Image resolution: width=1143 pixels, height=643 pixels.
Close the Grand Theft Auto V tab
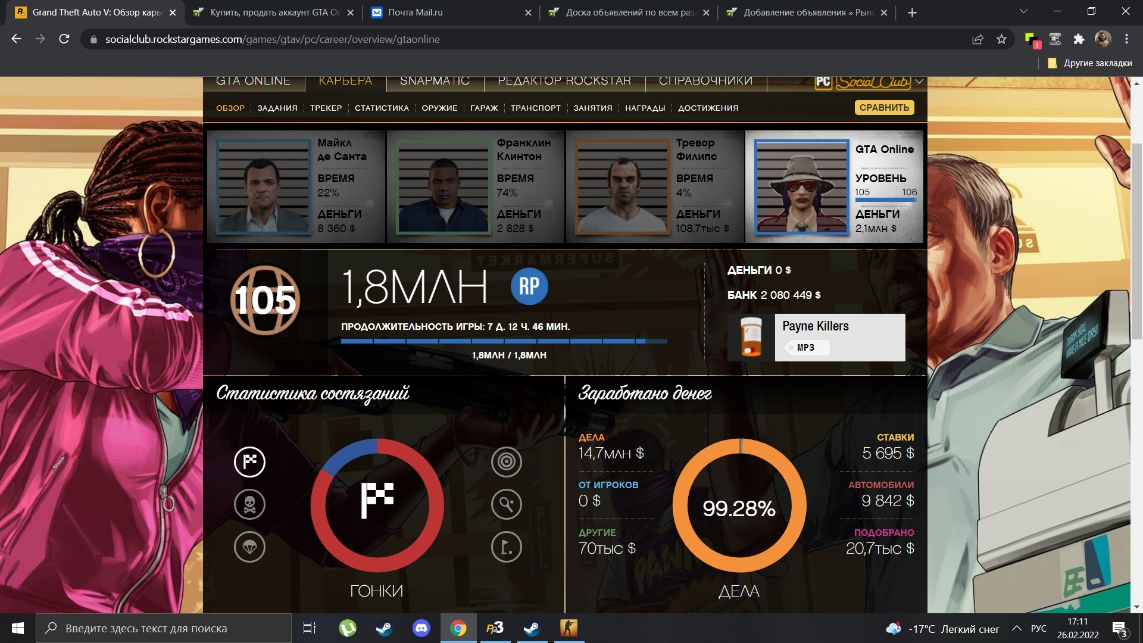coord(173,13)
